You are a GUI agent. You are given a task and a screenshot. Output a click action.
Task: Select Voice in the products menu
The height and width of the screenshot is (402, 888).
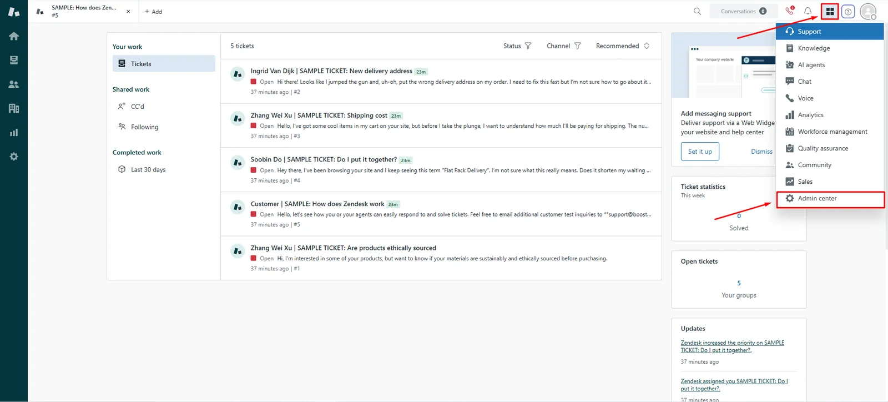(x=830, y=98)
